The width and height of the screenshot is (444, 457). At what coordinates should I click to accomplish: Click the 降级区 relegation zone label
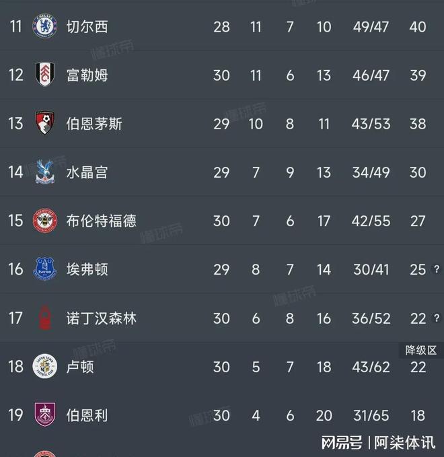420,350
